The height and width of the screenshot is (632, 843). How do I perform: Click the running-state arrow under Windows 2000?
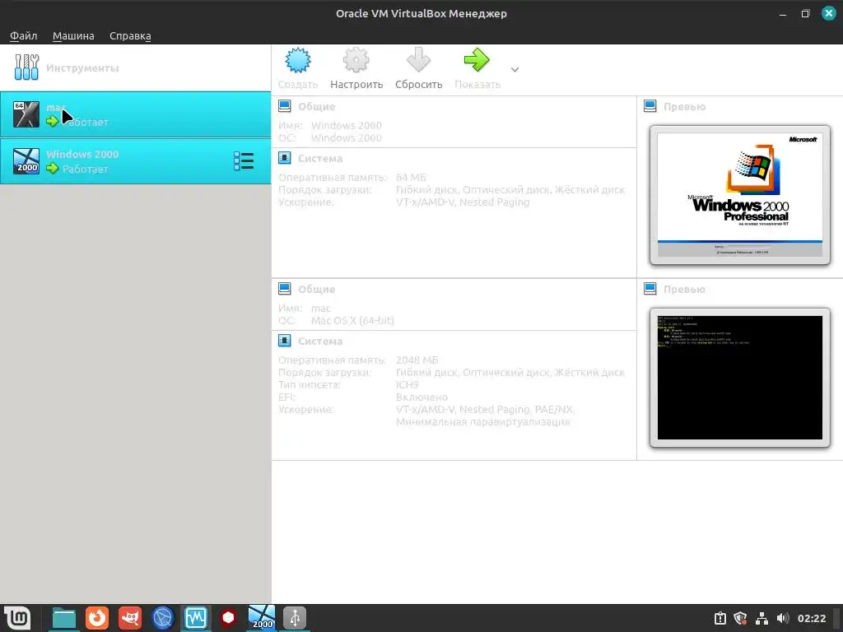[x=52, y=168]
